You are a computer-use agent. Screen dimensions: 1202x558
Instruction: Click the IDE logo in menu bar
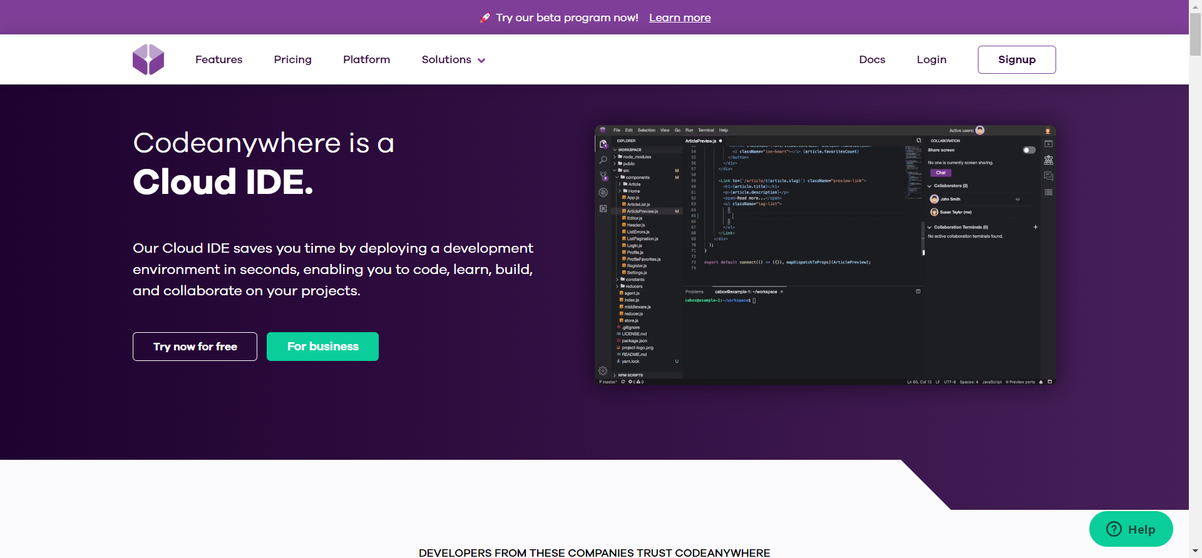[603, 130]
